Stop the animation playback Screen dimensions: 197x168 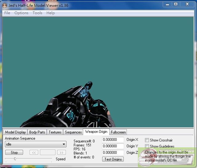point(14,152)
